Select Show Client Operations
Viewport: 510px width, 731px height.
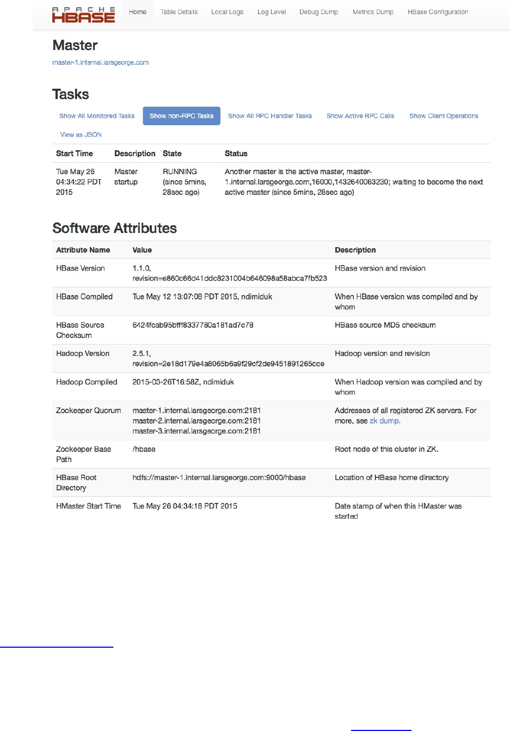point(444,116)
